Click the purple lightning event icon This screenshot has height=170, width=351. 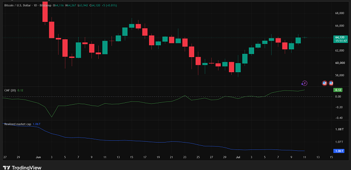pyautogui.click(x=304, y=84)
